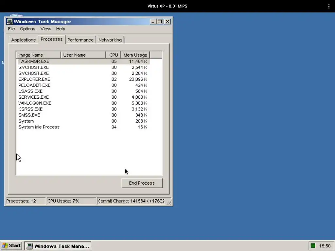Select the EXPLORER.EXE process

click(x=84, y=79)
